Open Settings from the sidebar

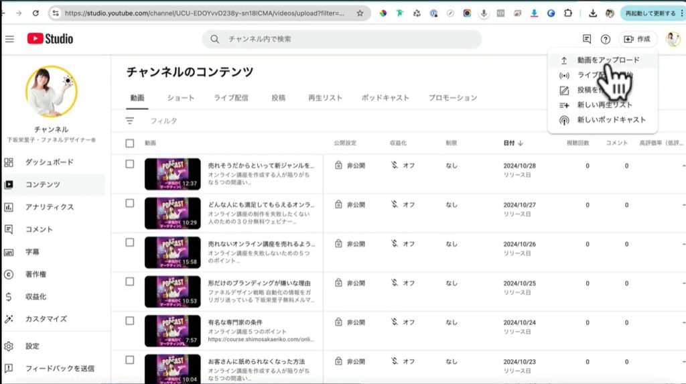point(32,346)
